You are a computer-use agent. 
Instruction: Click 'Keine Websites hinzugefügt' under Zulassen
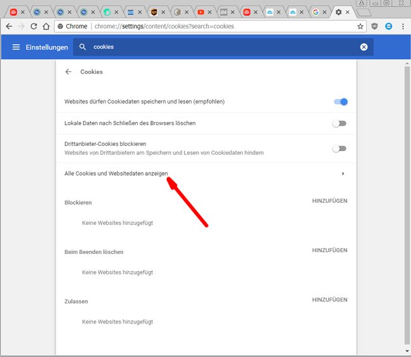tap(118, 322)
